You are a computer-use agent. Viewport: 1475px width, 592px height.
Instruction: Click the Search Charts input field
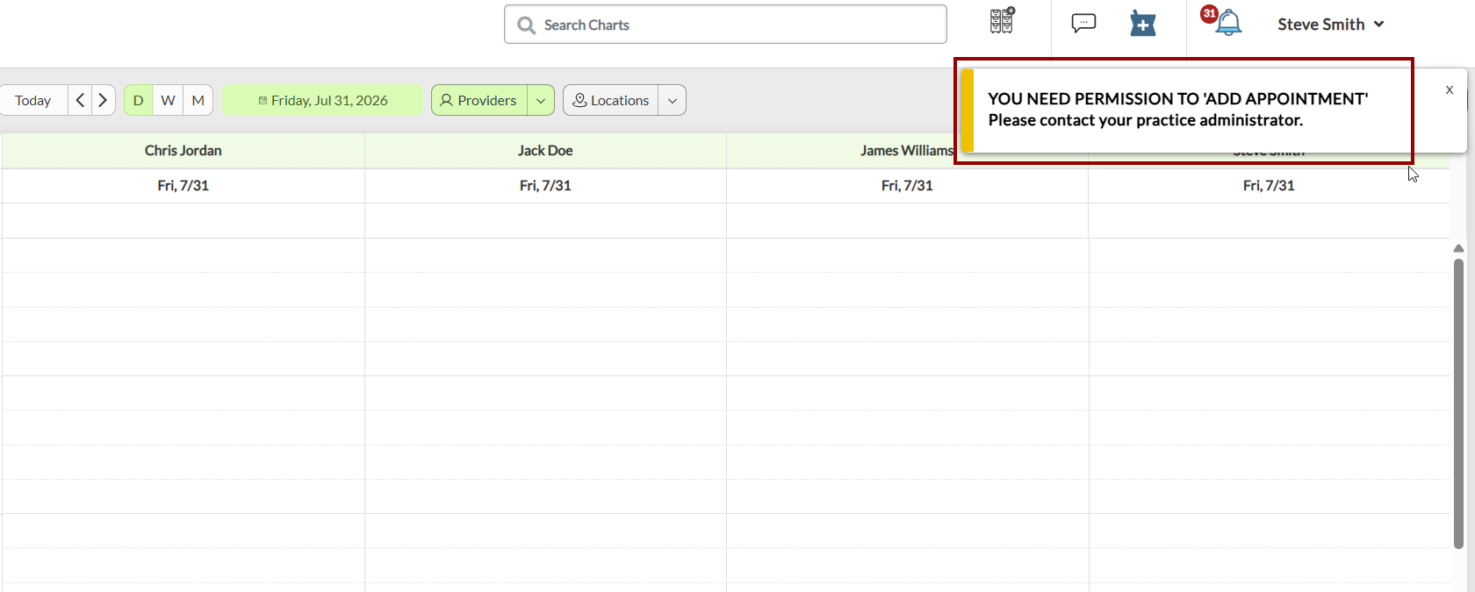pos(725,25)
